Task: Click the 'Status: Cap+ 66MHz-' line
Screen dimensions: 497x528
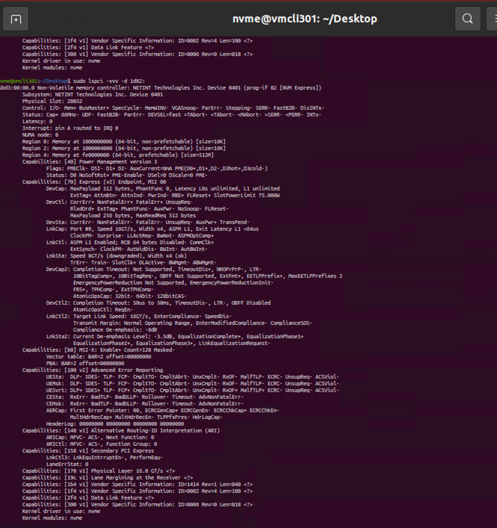Action: (172, 115)
